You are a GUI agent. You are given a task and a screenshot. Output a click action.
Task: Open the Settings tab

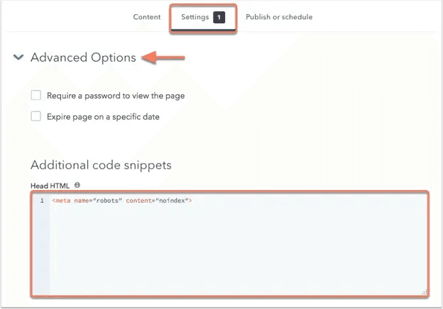[x=203, y=18]
